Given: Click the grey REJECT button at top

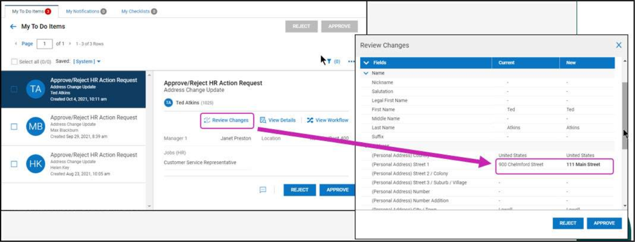Looking at the screenshot, I should pyautogui.click(x=301, y=27).
